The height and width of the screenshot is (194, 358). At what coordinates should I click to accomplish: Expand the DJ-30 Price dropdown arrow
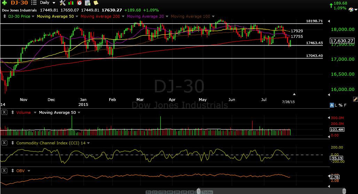pos(33,16)
